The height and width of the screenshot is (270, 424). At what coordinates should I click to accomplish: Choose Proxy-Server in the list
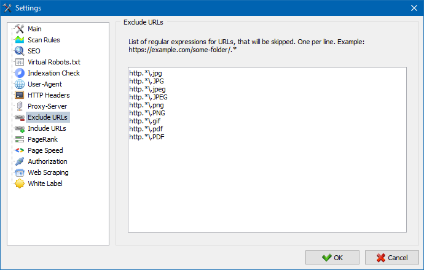(47, 106)
